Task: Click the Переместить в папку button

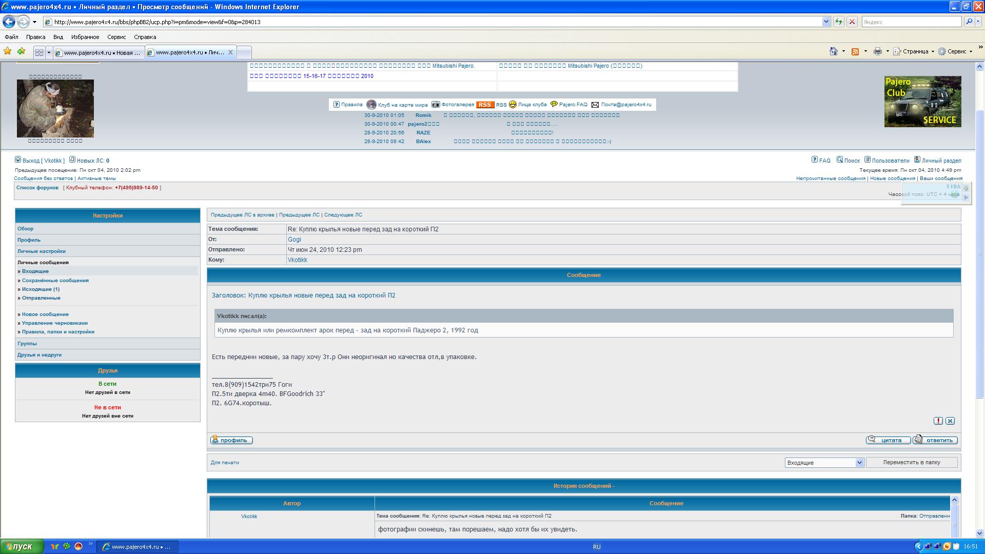Action: [x=912, y=462]
